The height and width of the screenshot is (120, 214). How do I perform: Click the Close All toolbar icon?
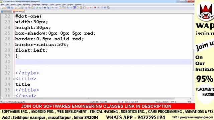(x=19, y=8)
